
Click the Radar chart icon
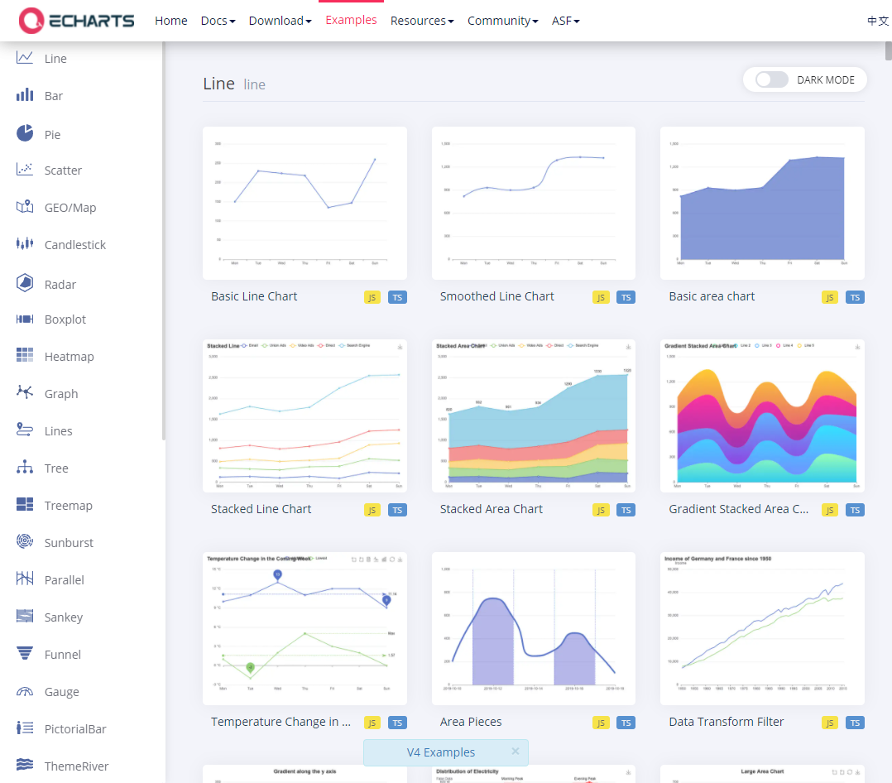pyautogui.click(x=25, y=283)
